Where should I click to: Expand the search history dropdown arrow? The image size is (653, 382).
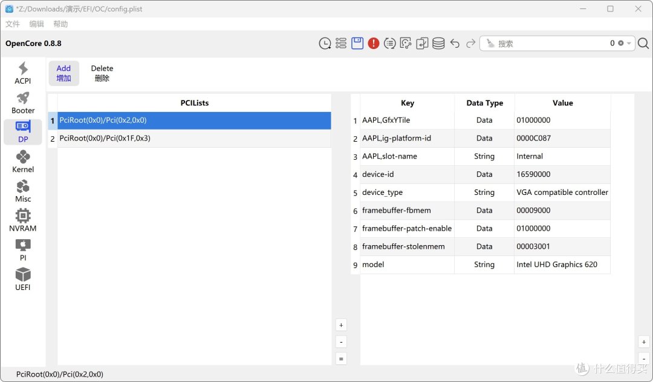pos(629,44)
